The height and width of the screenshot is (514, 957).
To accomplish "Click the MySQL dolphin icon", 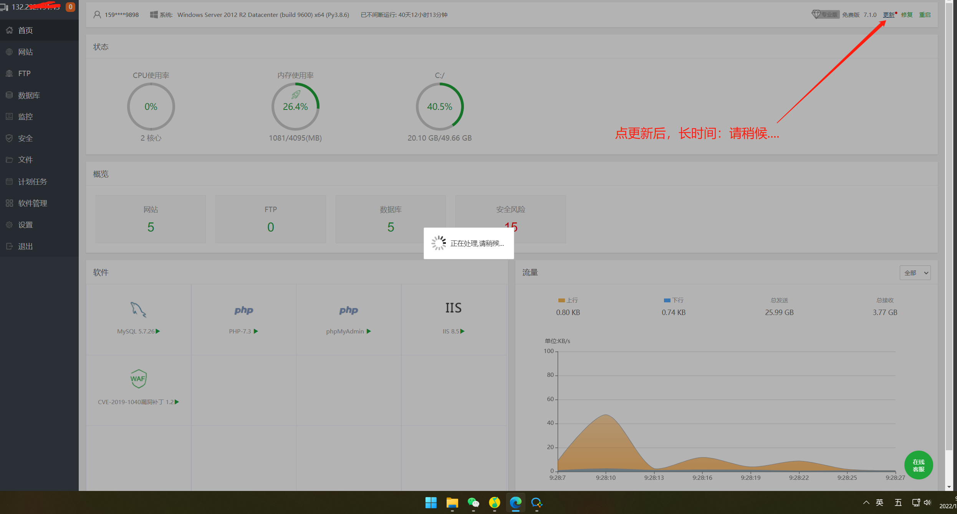I will [138, 310].
